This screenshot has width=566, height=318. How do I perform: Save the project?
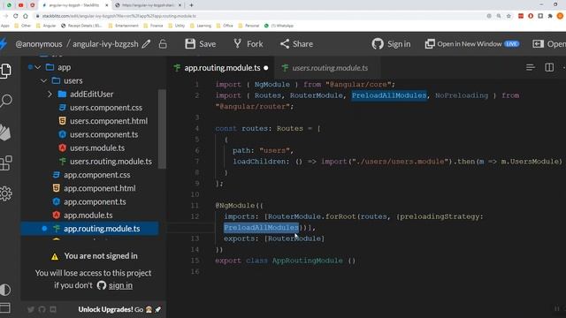[x=201, y=44]
